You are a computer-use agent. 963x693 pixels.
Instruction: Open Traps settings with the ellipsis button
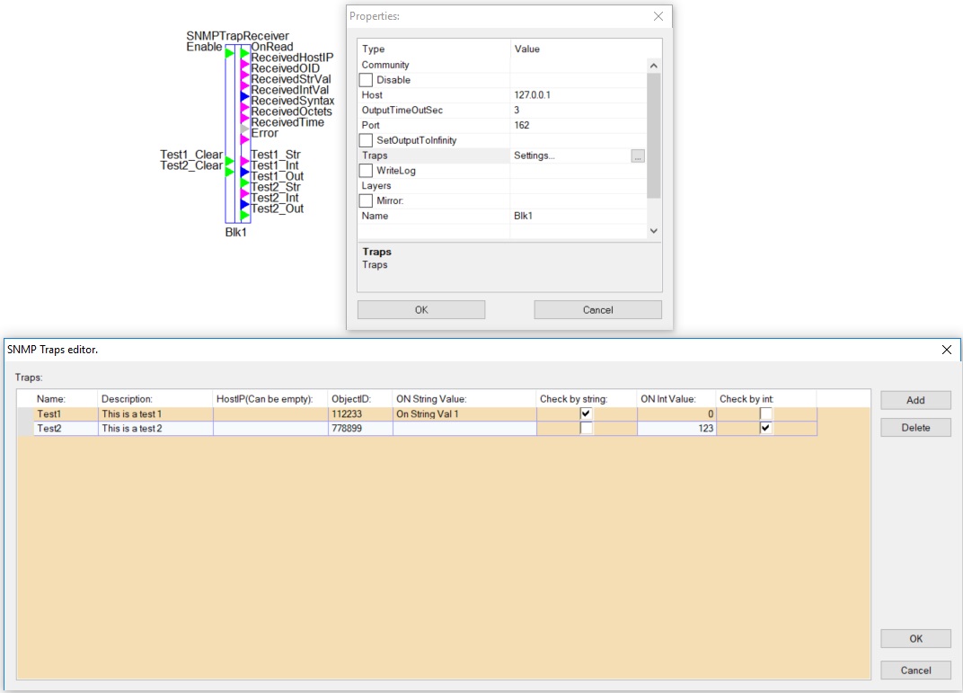coord(638,156)
